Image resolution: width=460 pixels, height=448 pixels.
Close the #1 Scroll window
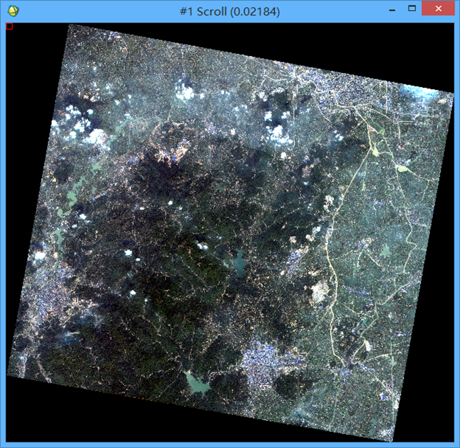point(438,9)
